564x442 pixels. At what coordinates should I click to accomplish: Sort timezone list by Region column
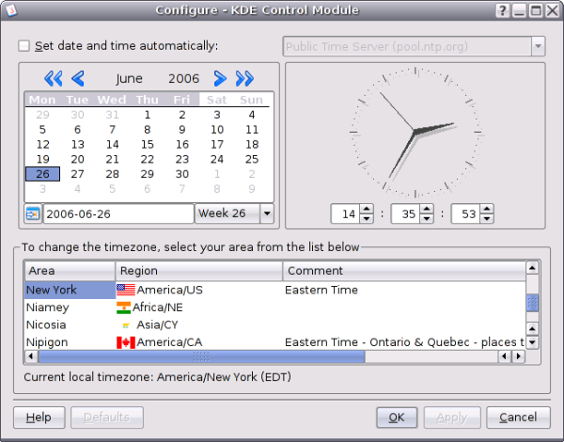click(198, 271)
